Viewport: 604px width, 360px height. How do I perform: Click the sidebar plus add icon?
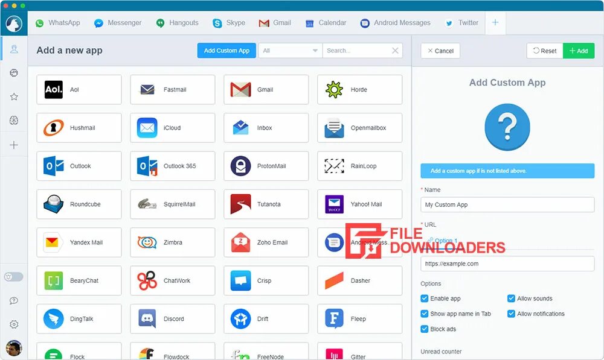click(x=14, y=145)
